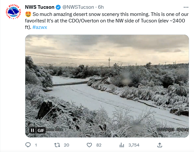Click the 3,754 views count
The image size is (194, 152).
(134, 145)
